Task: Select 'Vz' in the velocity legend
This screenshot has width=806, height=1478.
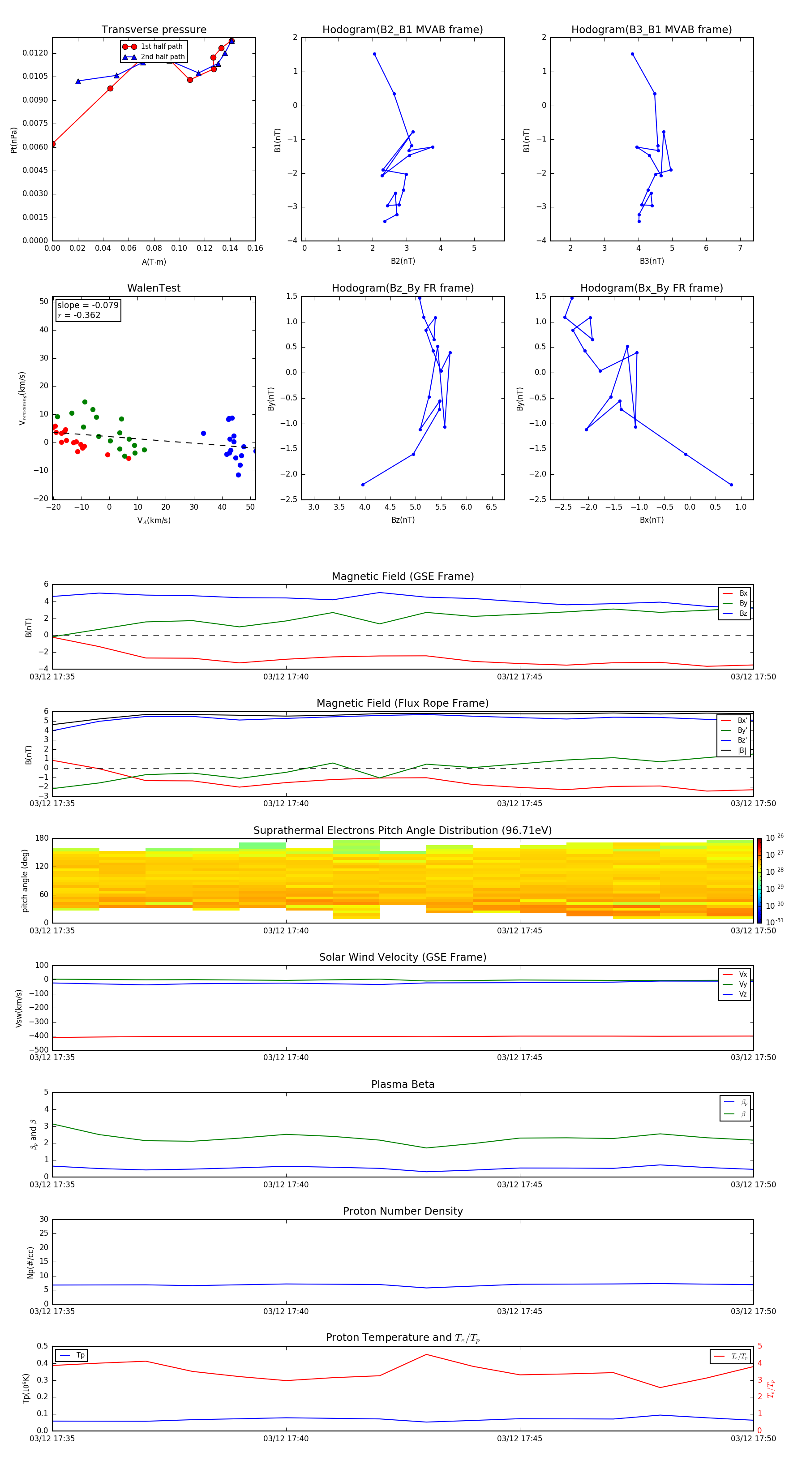Action: (735, 994)
